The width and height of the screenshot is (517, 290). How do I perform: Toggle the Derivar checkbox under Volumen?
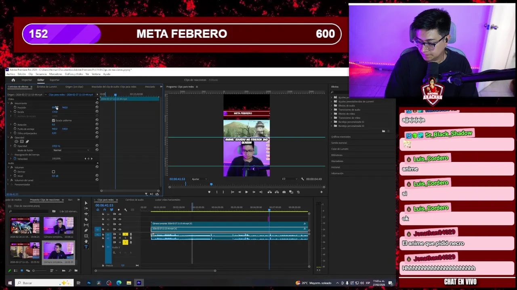pyautogui.click(x=53, y=172)
